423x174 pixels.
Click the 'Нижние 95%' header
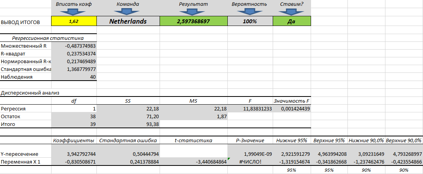[292, 141]
